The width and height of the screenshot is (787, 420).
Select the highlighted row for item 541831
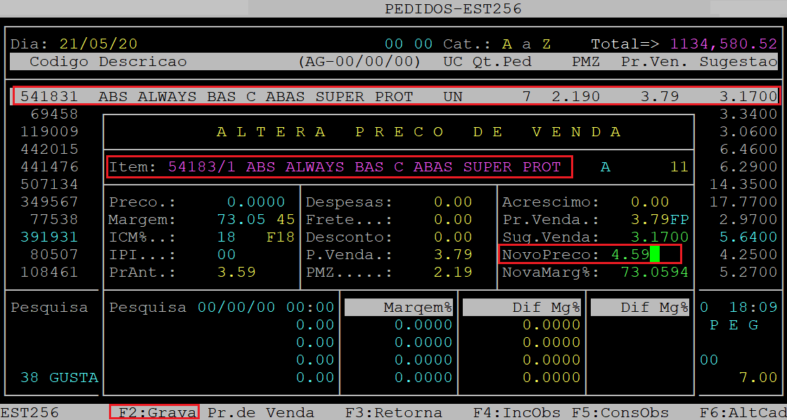coord(395,96)
